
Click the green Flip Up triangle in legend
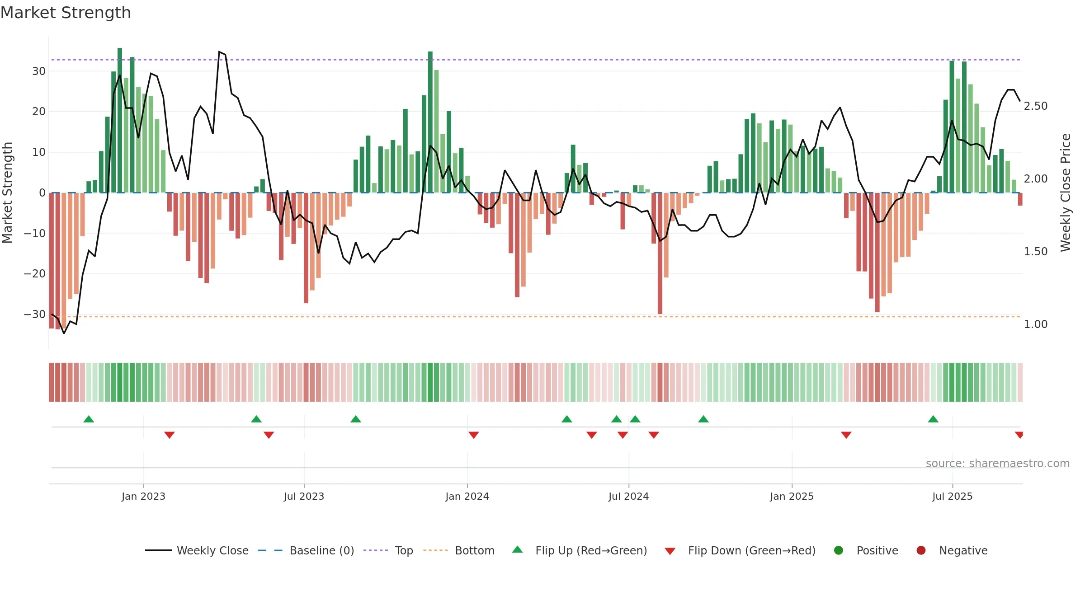(518, 549)
